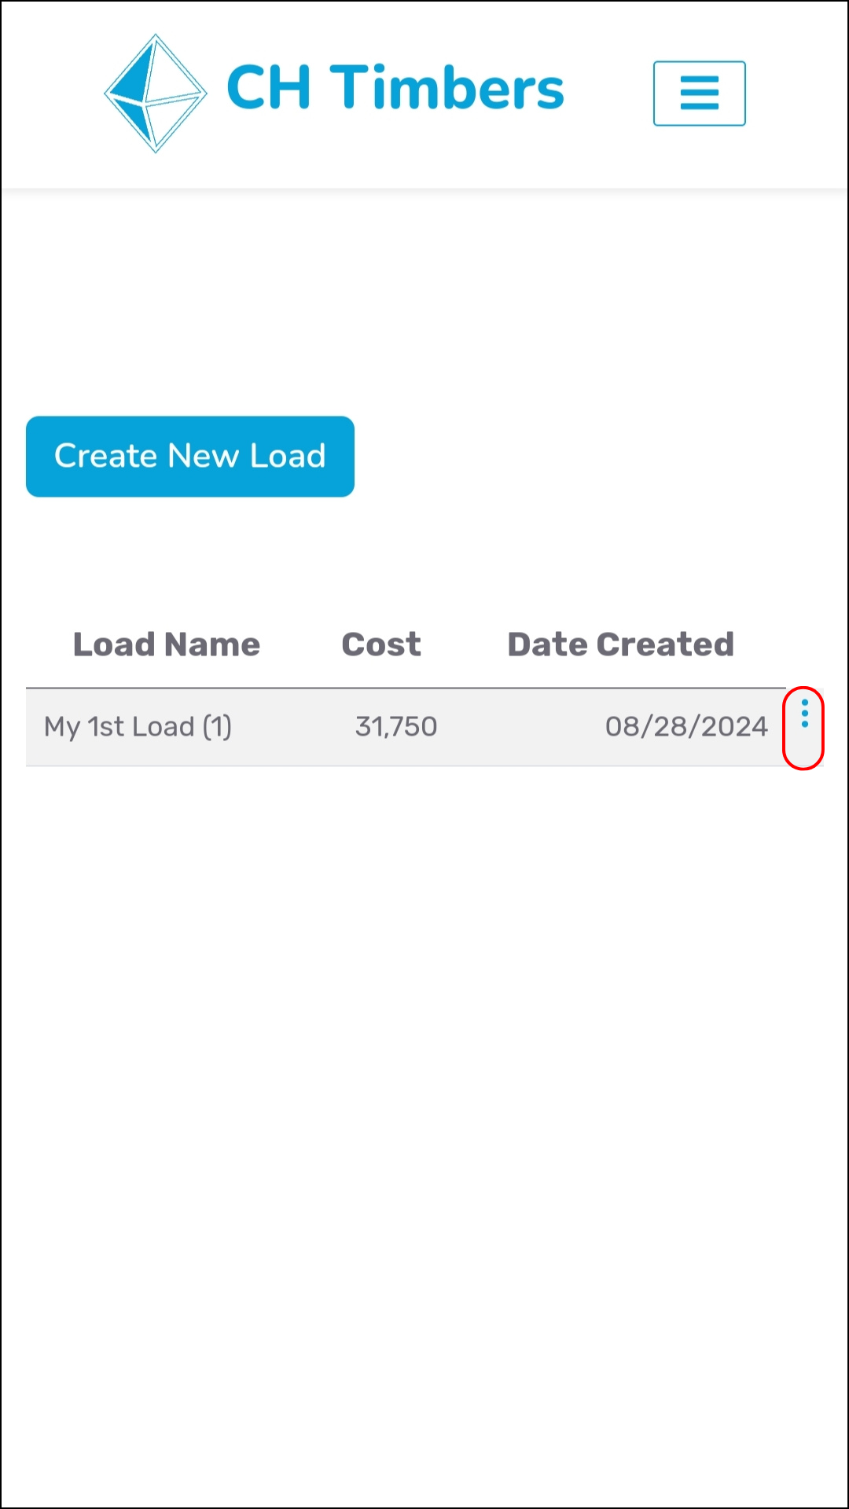The width and height of the screenshot is (849, 1509).
Task: Toggle the site navigation menu button
Action: pos(699,94)
